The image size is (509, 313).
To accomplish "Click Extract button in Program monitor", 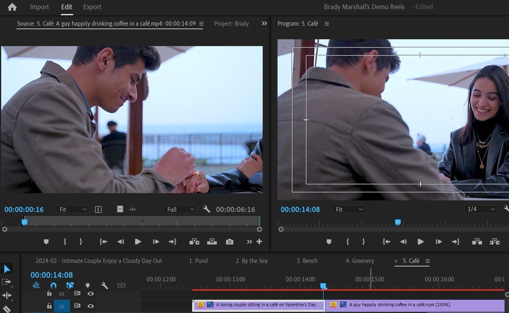I will coord(495,242).
